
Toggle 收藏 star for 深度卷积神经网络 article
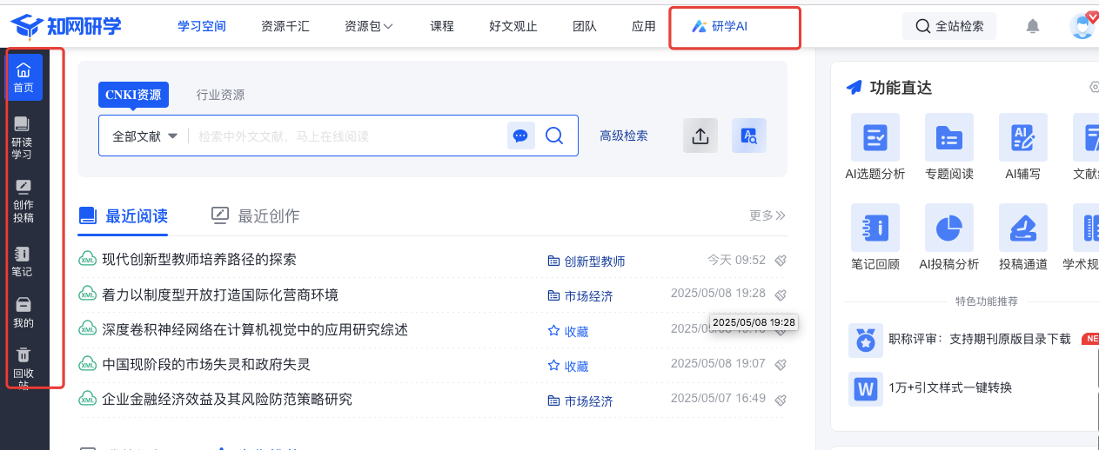tap(553, 331)
